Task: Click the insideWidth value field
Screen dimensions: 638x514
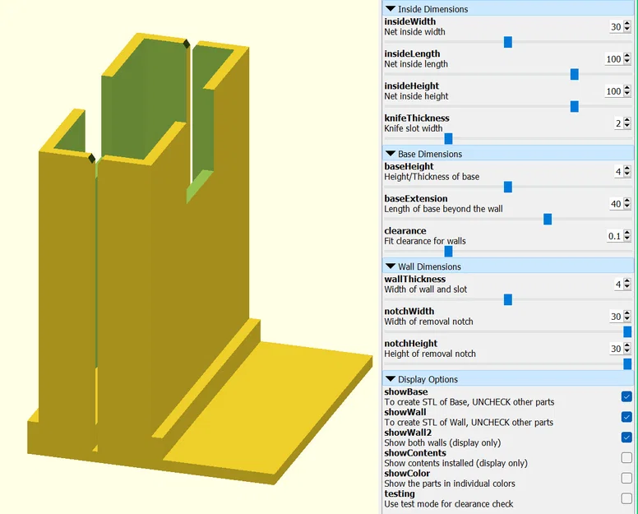Action: [616, 27]
